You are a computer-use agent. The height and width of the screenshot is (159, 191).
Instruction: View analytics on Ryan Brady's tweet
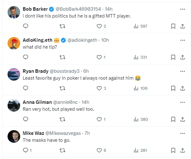[140, 88]
